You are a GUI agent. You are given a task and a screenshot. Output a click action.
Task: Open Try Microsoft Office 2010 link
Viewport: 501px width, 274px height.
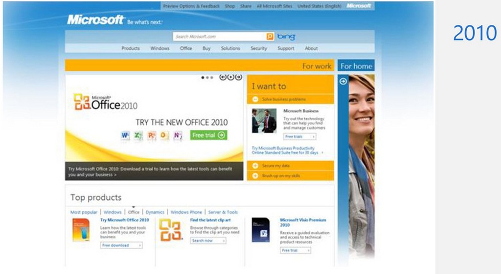pos(125,220)
